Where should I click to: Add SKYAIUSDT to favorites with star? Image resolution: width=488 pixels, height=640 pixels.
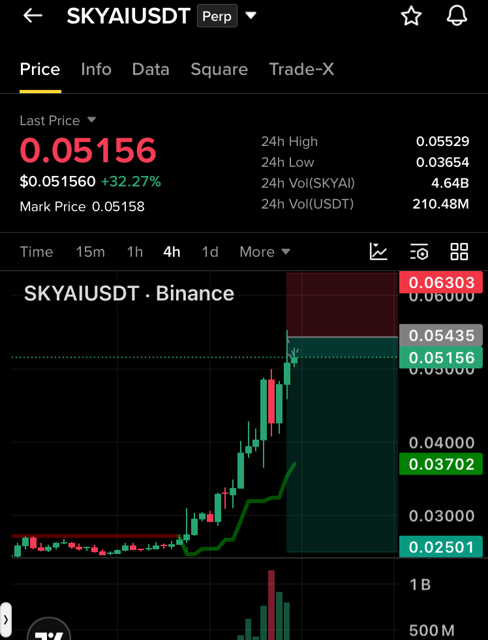click(411, 16)
